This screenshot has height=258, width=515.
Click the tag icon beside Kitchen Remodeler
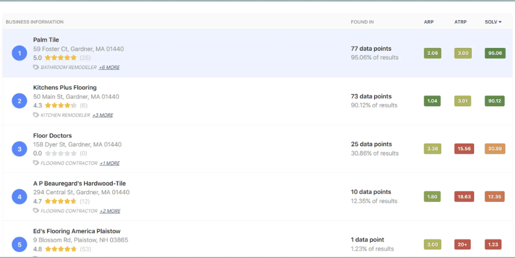click(36, 115)
